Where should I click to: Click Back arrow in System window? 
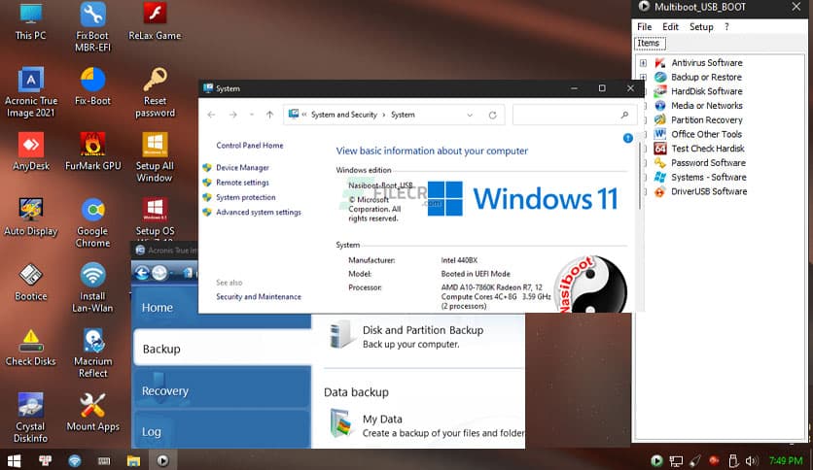211,115
